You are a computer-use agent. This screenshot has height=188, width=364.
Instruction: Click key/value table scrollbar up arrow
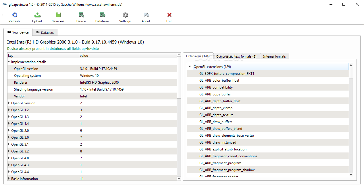(x=179, y=55)
